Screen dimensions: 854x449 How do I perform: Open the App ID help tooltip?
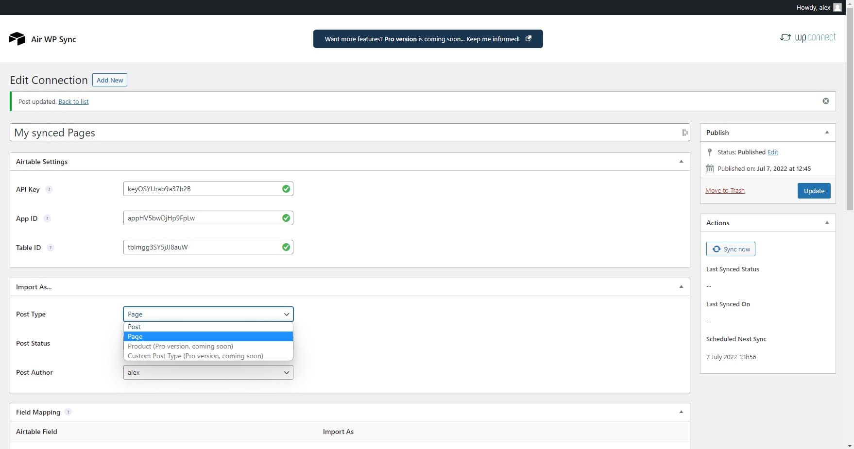click(x=47, y=218)
